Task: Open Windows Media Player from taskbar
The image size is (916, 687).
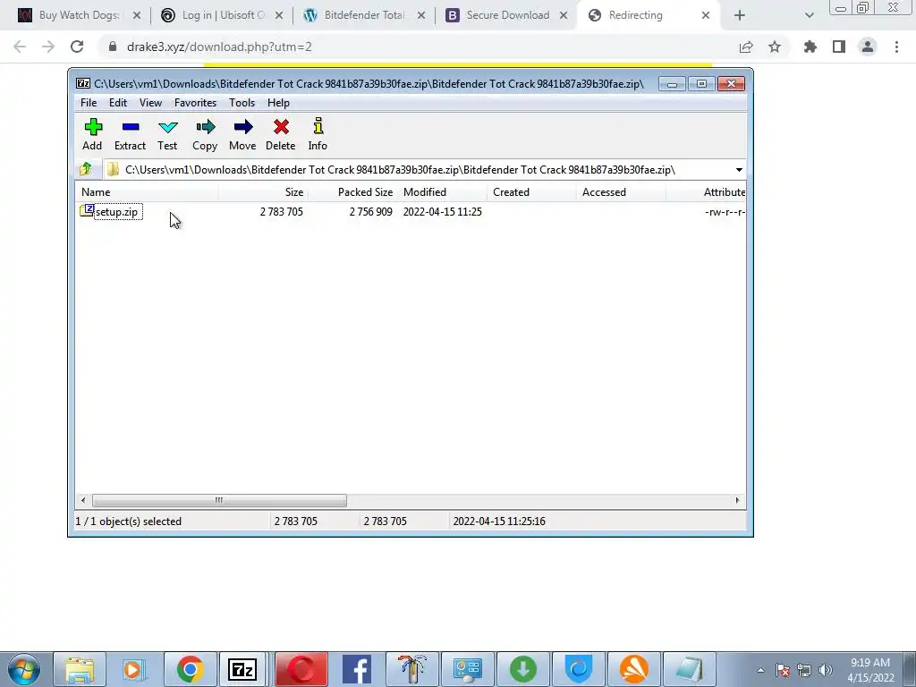Action: coord(134,669)
